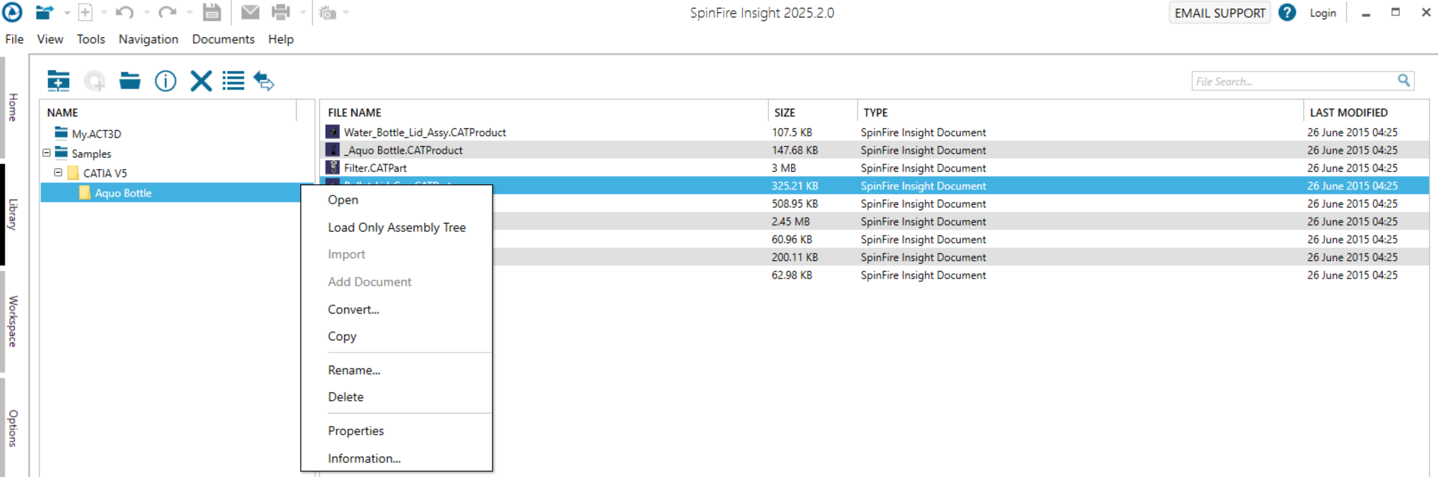Click the blue open folder toolbar icon
The image size is (1438, 477).
point(130,81)
